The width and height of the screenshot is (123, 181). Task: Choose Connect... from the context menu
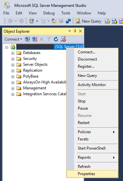[x=92, y=52]
